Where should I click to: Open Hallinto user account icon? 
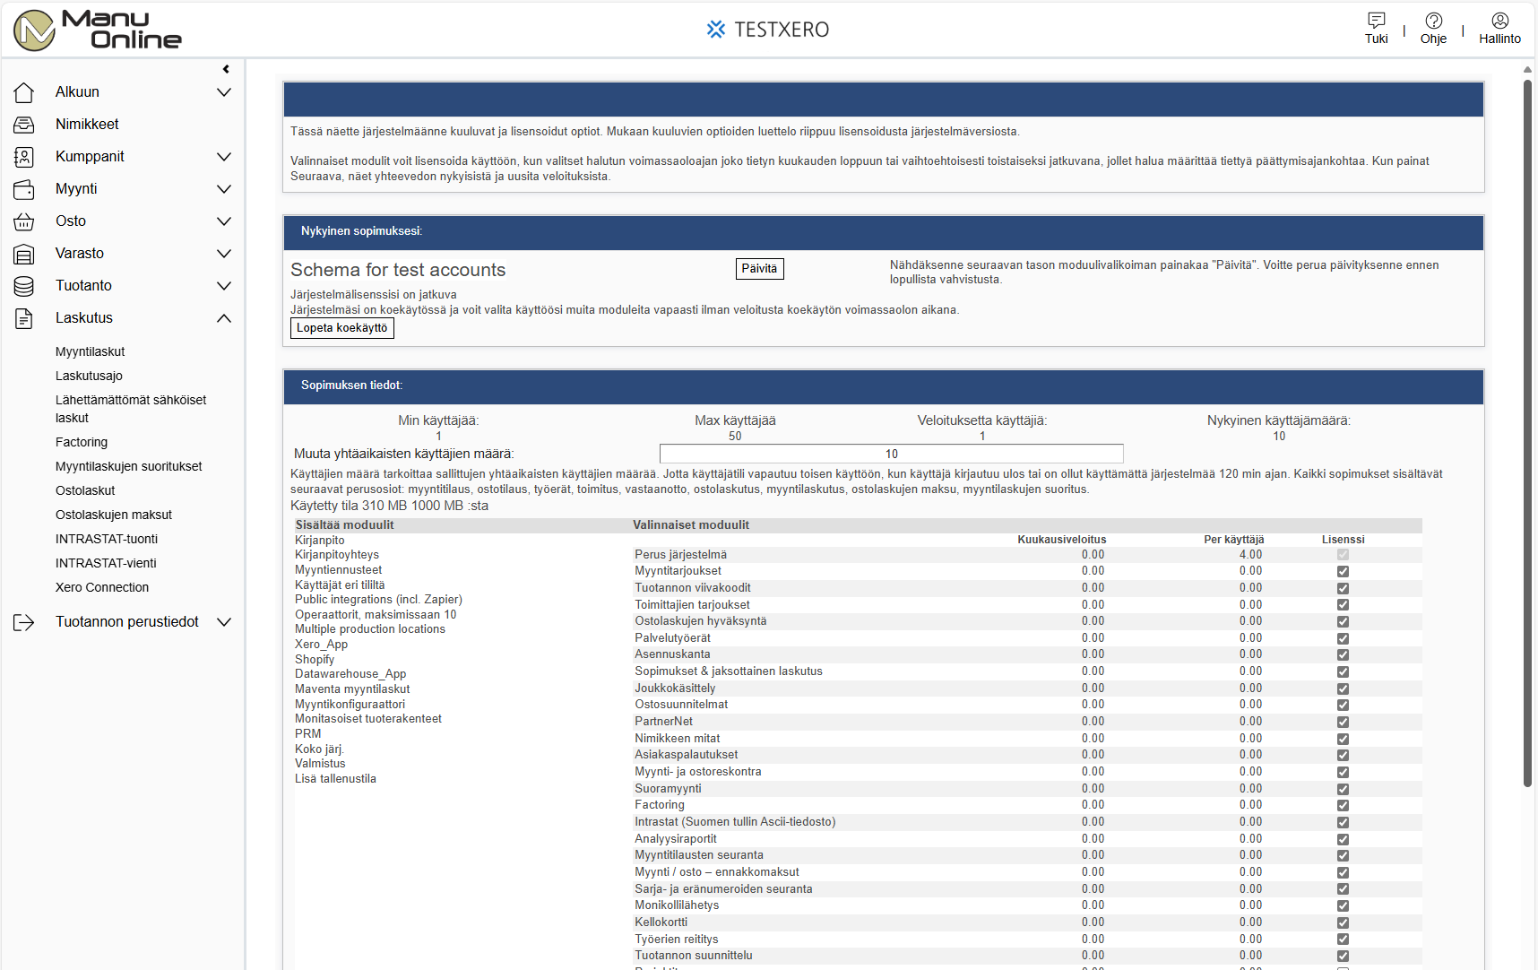tap(1500, 20)
